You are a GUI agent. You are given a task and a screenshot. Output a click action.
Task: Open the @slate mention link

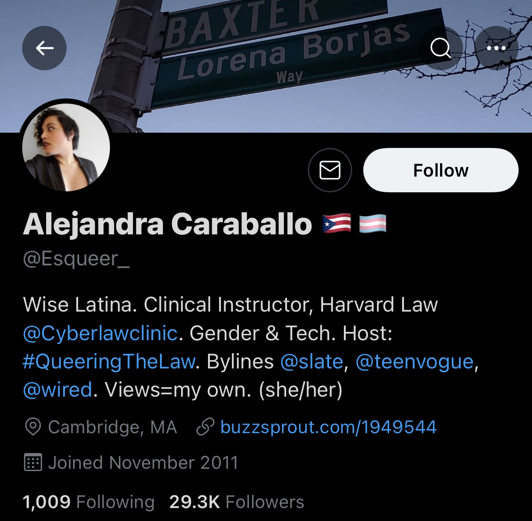312,362
